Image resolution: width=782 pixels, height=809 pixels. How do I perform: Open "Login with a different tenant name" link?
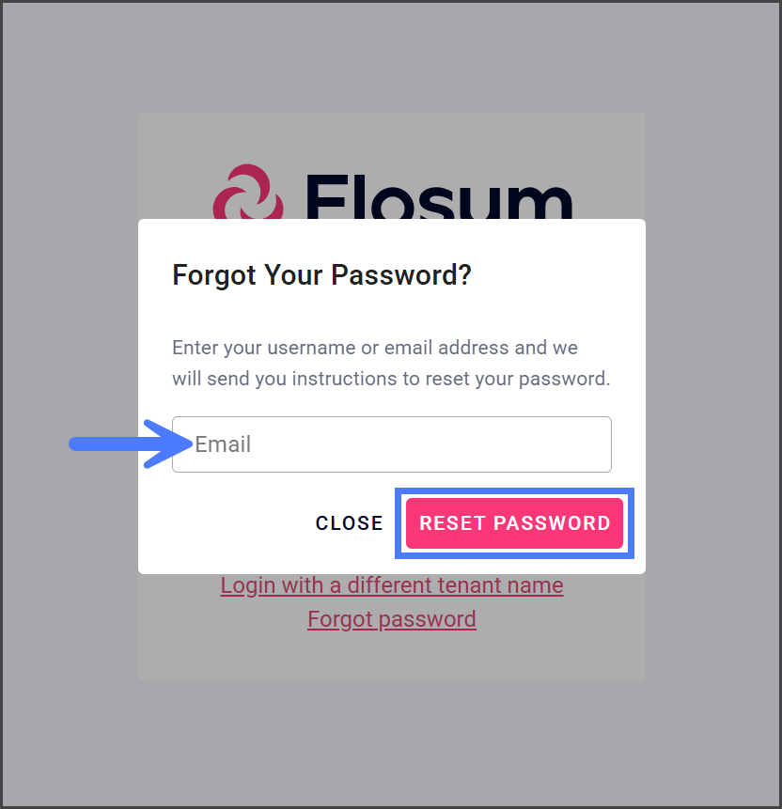coord(392,585)
